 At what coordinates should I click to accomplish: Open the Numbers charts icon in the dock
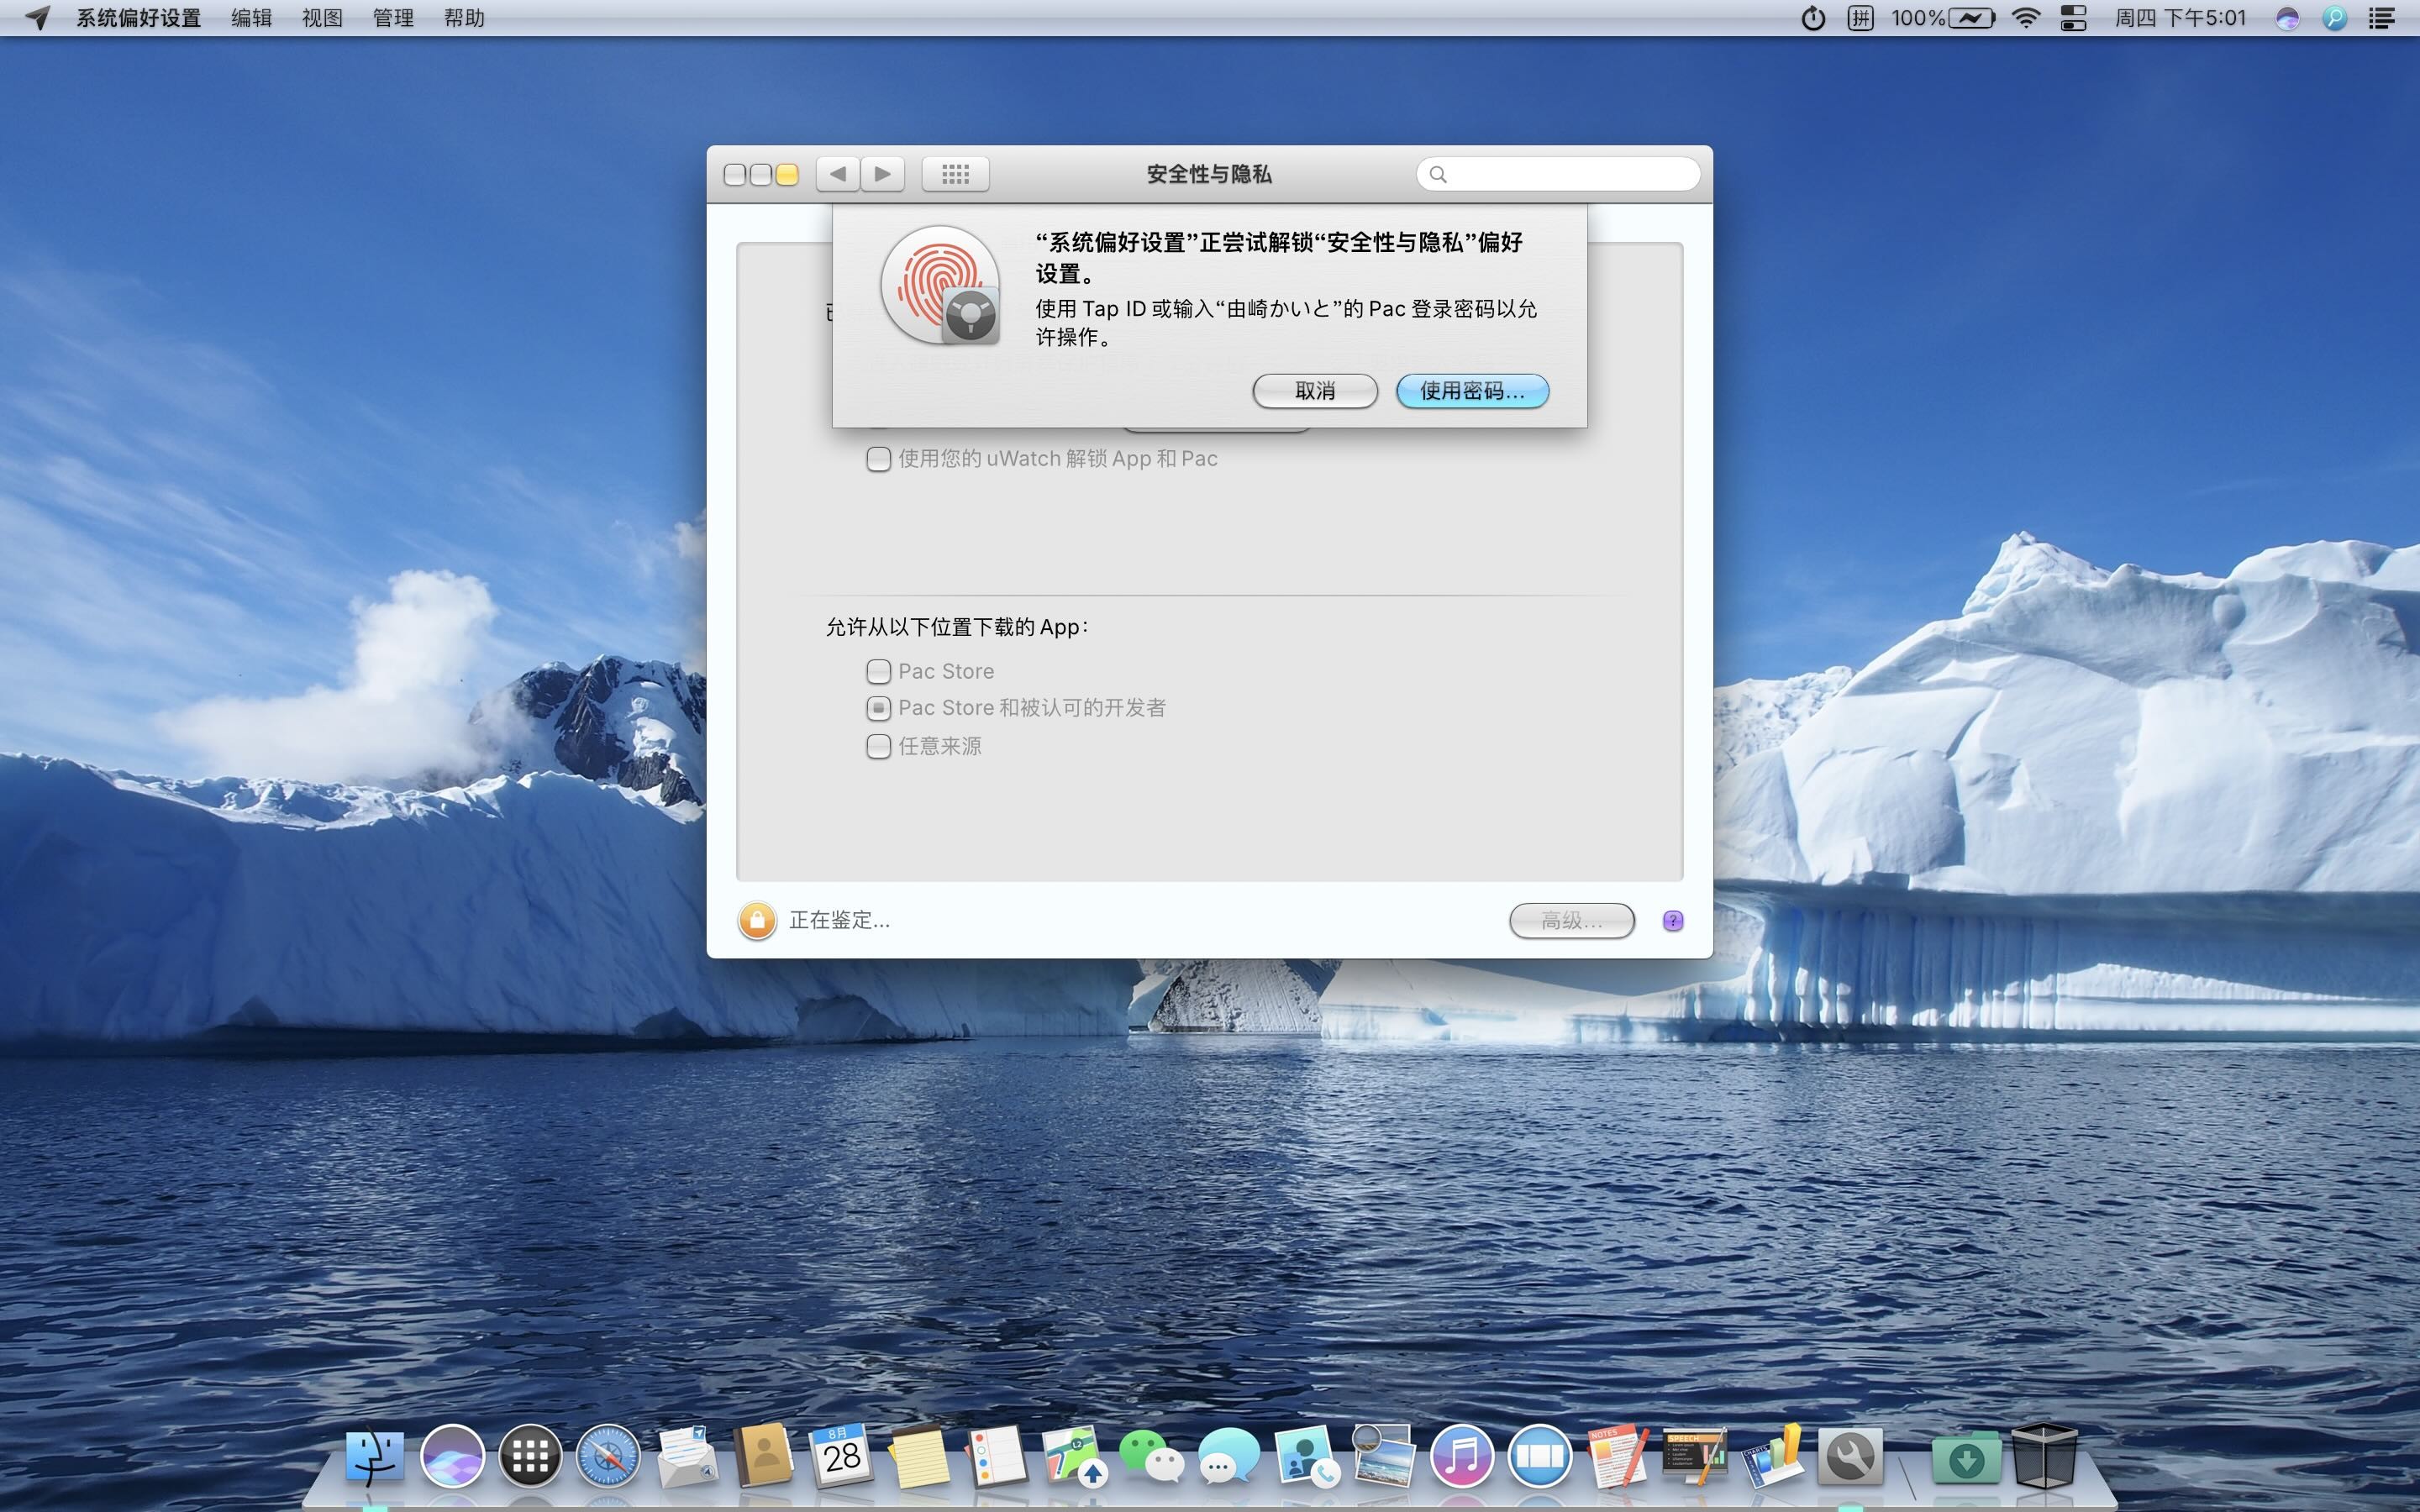1772,1456
